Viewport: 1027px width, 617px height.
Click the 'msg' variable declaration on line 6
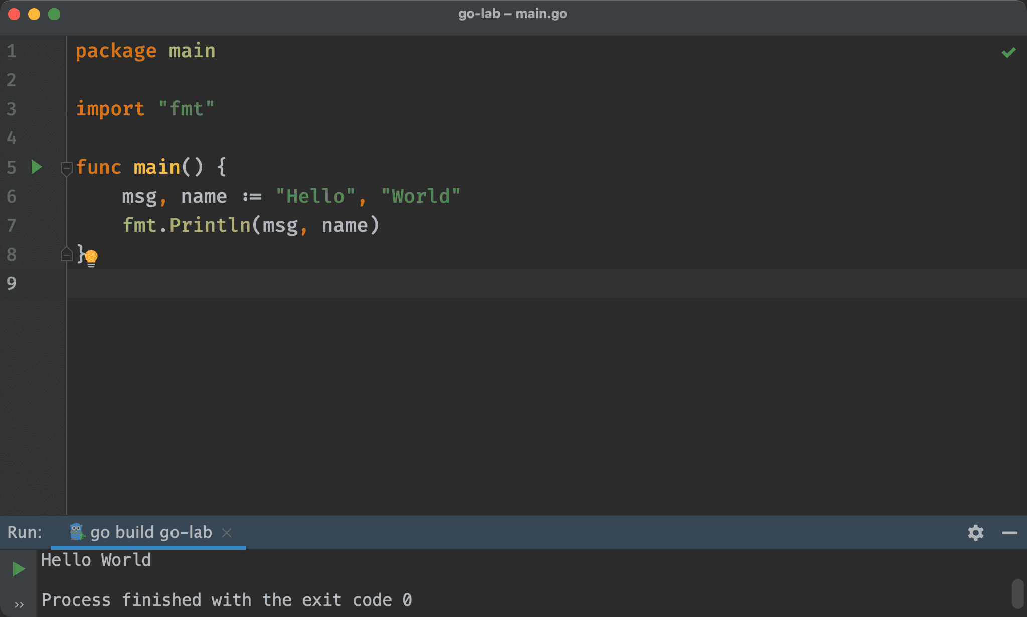[139, 196]
